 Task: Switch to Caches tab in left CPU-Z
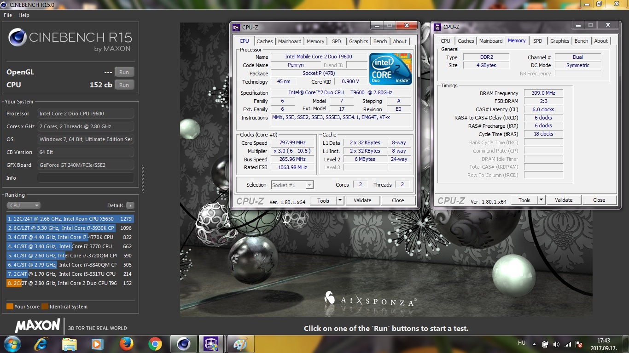(264, 41)
